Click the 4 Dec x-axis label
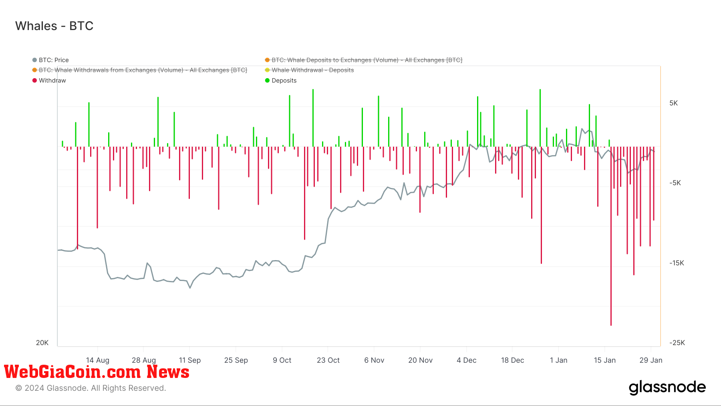This screenshot has width=721, height=406. 467,360
